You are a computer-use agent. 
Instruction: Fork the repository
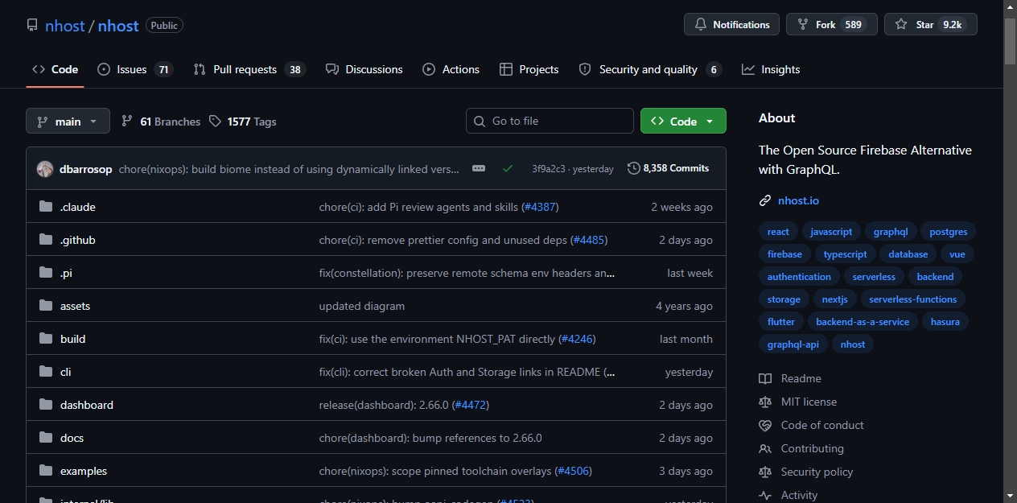pos(831,24)
